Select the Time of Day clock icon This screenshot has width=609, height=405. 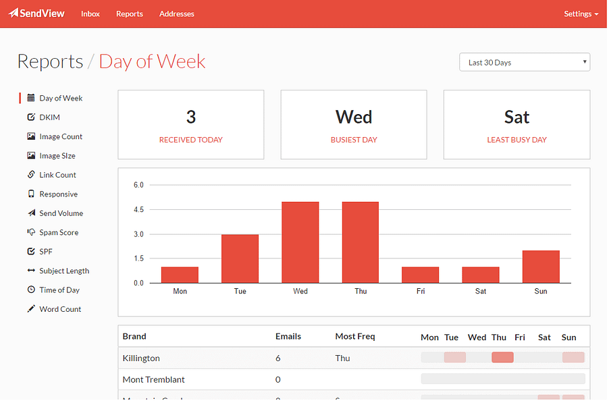point(31,290)
